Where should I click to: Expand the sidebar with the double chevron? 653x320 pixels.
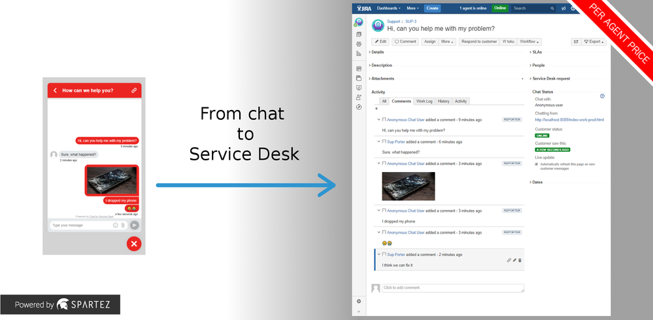click(359, 311)
